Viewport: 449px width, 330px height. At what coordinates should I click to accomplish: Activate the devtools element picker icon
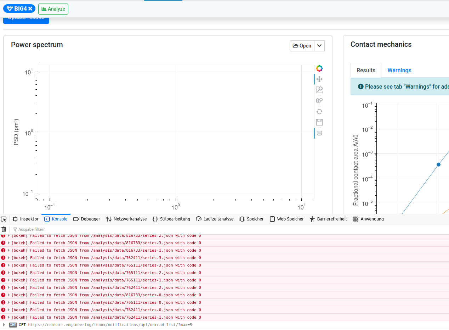pyautogui.click(x=4, y=219)
